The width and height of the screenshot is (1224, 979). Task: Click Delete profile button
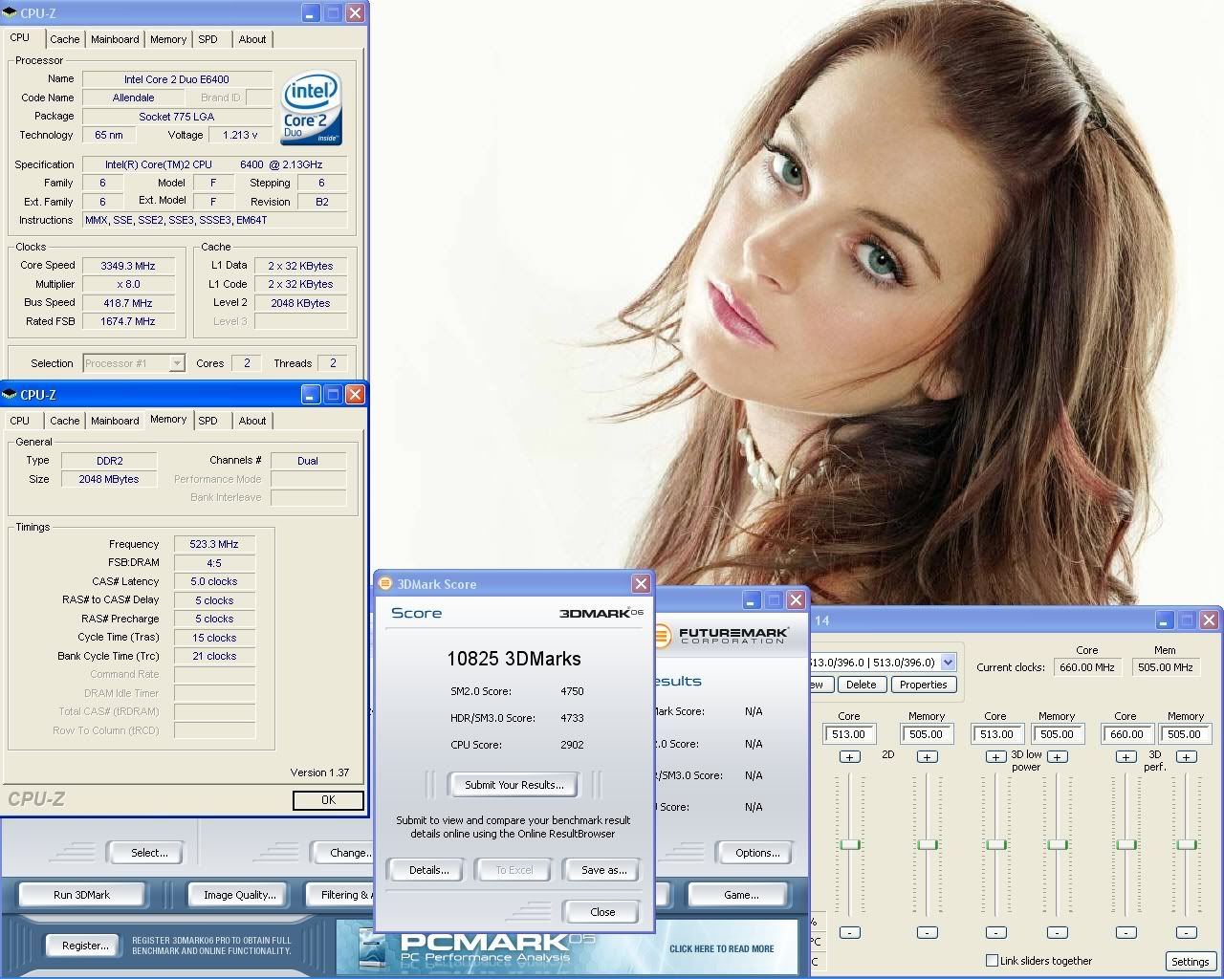tap(861, 685)
